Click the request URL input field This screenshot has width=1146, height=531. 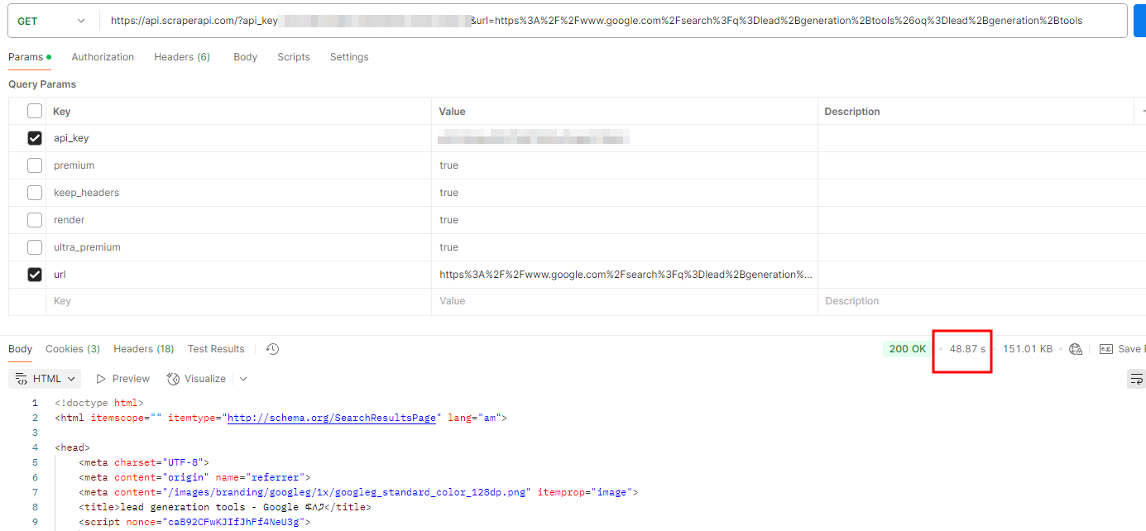(x=612, y=21)
